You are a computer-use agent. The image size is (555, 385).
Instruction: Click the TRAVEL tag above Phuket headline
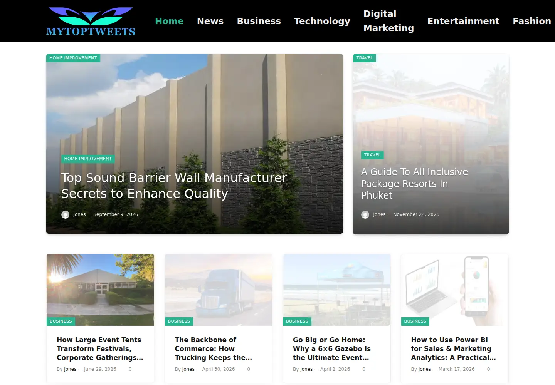click(x=372, y=155)
